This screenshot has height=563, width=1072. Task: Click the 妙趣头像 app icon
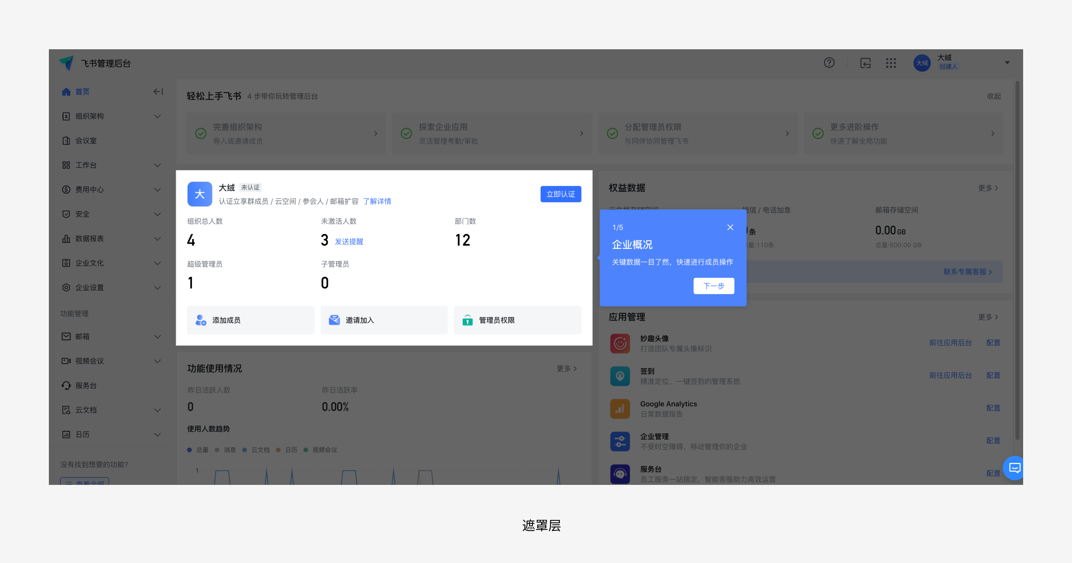pyautogui.click(x=620, y=343)
